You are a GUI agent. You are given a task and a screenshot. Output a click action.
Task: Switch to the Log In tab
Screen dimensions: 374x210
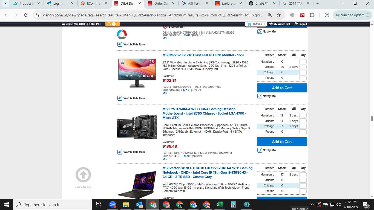click(x=60, y=4)
